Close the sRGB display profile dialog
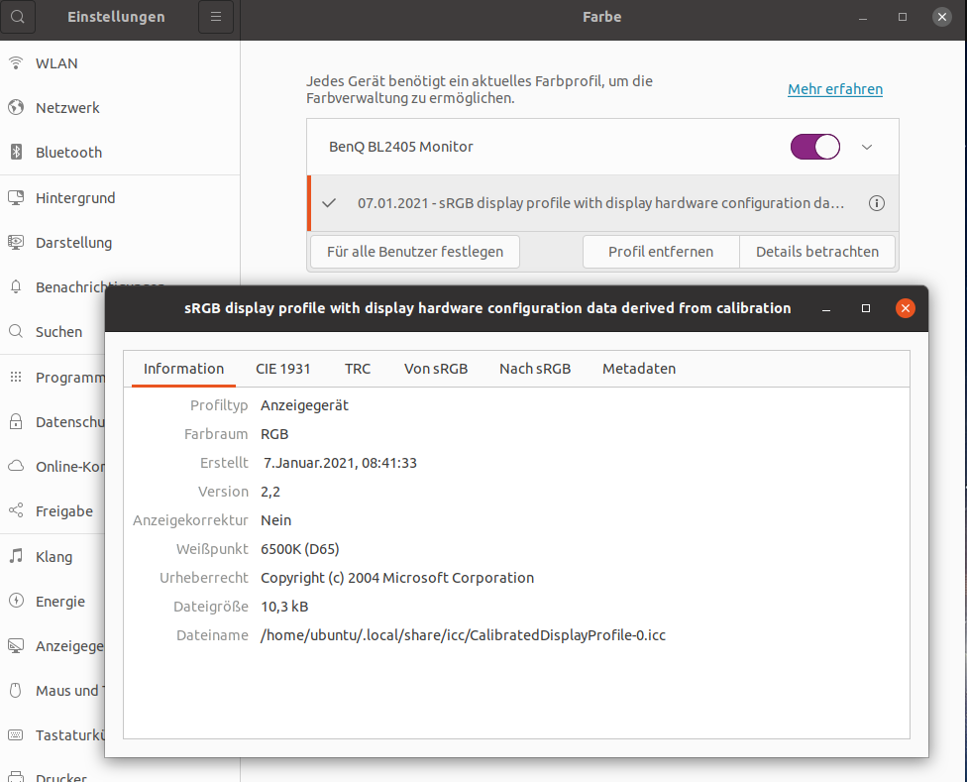 [905, 308]
